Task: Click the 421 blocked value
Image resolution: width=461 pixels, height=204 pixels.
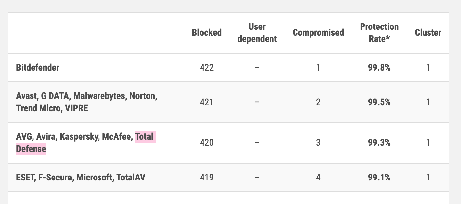Action: pos(207,102)
